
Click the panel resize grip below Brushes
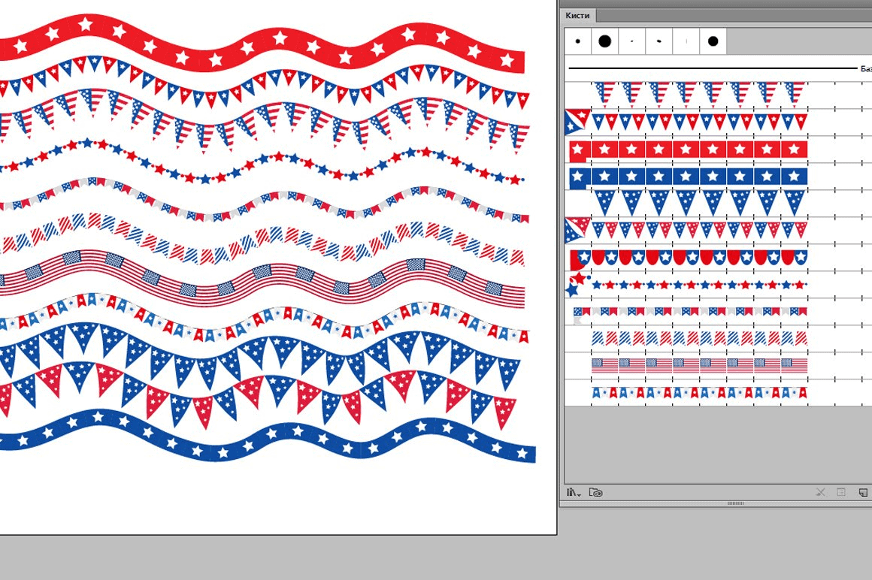click(735, 503)
